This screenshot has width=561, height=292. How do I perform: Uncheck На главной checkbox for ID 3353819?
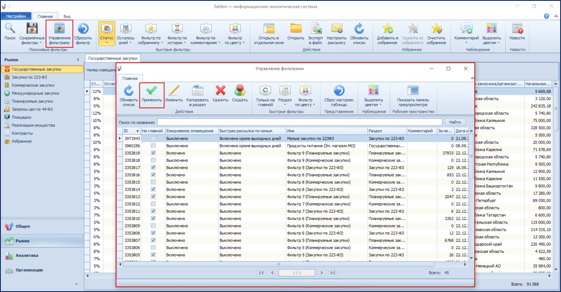pos(153,153)
